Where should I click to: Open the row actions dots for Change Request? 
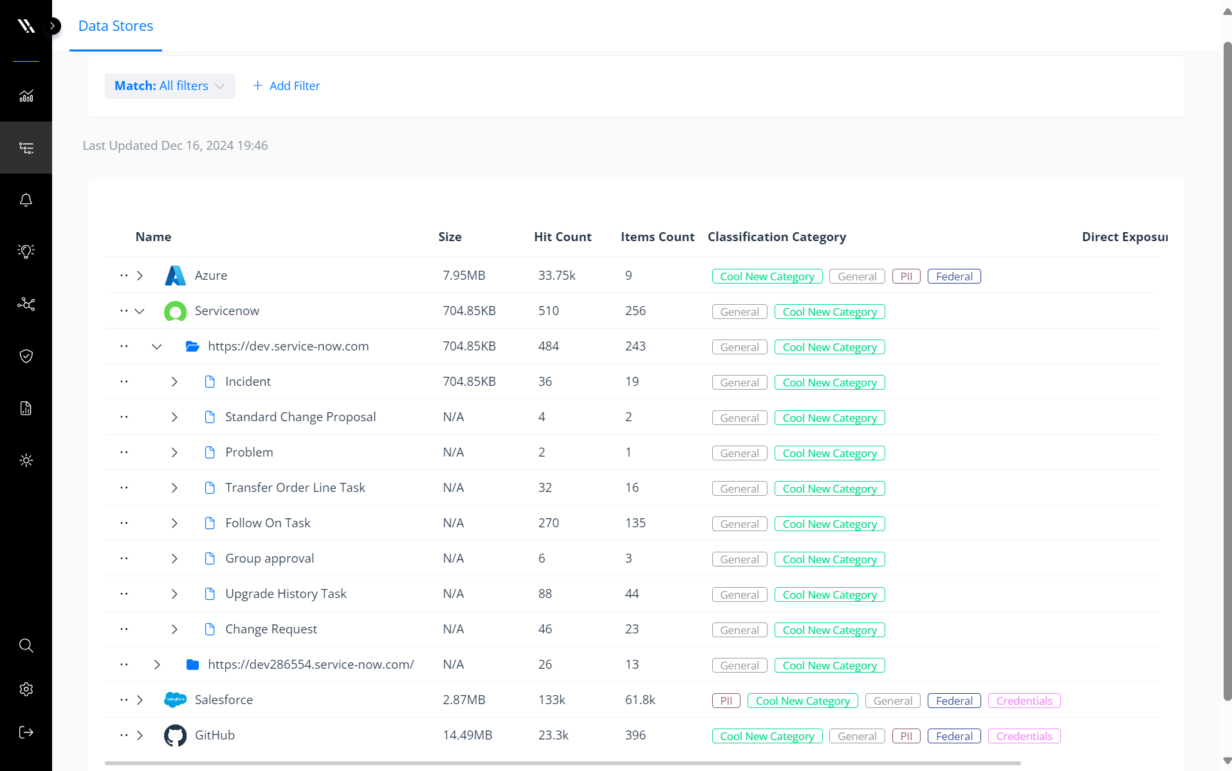click(x=124, y=629)
